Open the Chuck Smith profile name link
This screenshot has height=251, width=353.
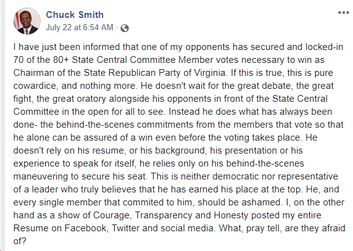(x=75, y=15)
